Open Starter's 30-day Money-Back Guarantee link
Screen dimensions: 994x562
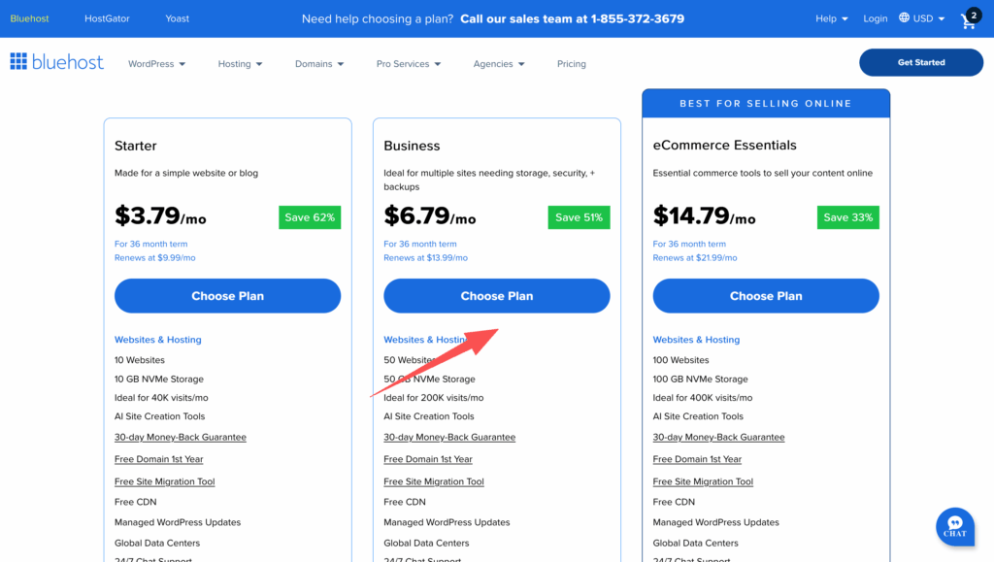pyautogui.click(x=180, y=438)
